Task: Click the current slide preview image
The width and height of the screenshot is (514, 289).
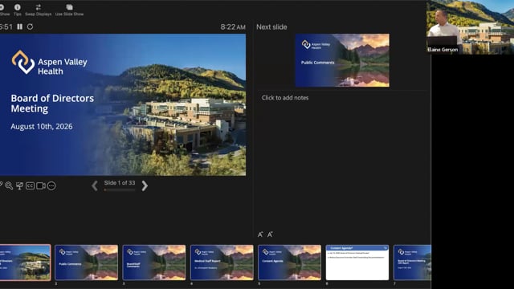Action: [123, 105]
